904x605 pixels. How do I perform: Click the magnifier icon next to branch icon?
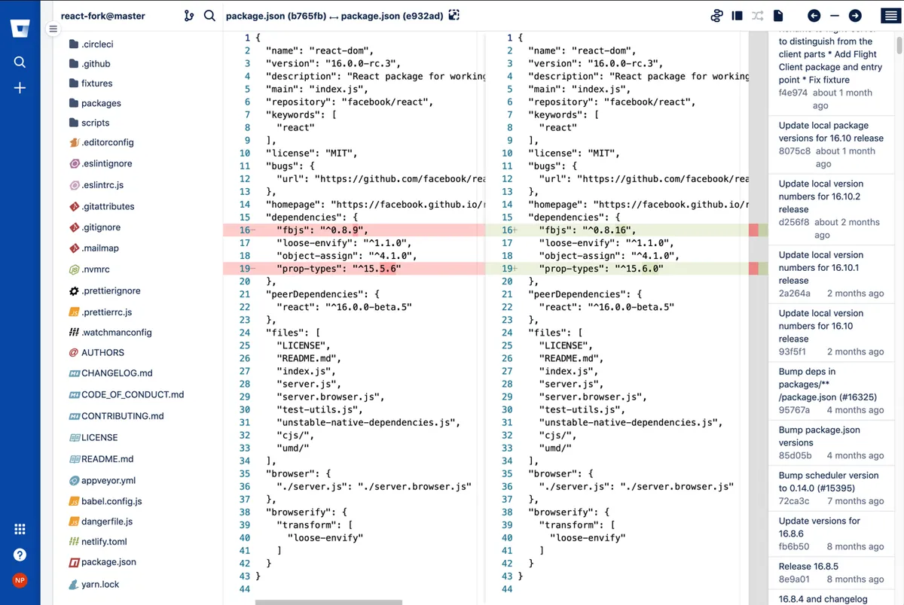coord(209,16)
